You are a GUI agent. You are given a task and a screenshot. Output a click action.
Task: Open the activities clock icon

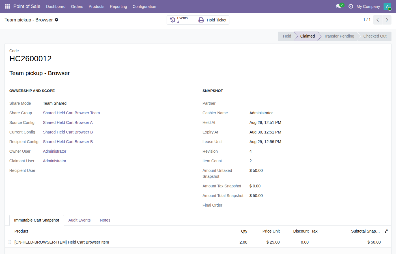351,6
